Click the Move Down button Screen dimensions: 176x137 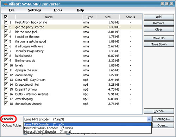[159, 44]
